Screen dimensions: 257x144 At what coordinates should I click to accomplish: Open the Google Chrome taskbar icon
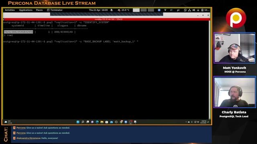tap(121, 122)
